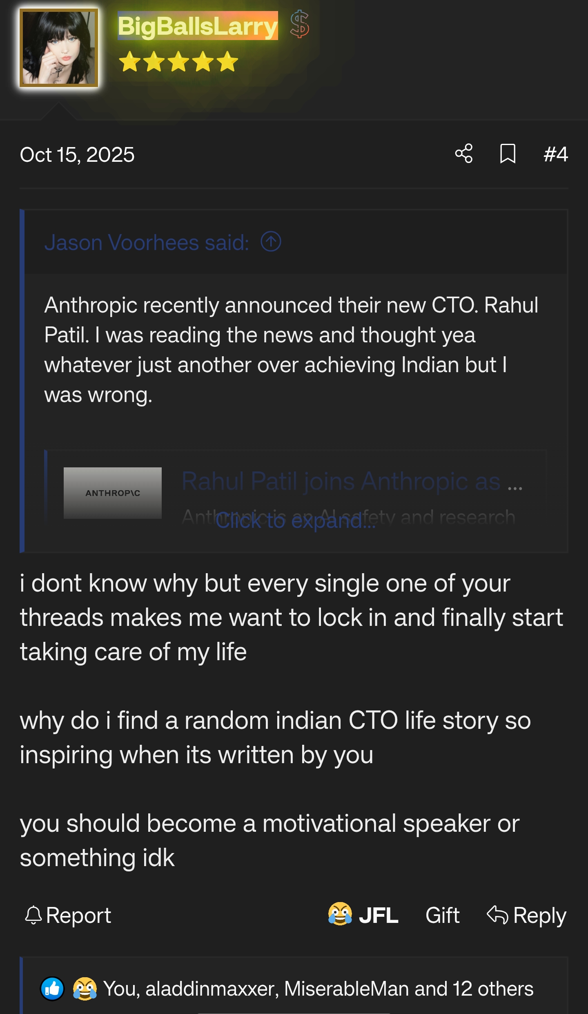Report this post with the bell icon
Screen dimensions: 588x1014
pyautogui.click(x=68, y=915)
